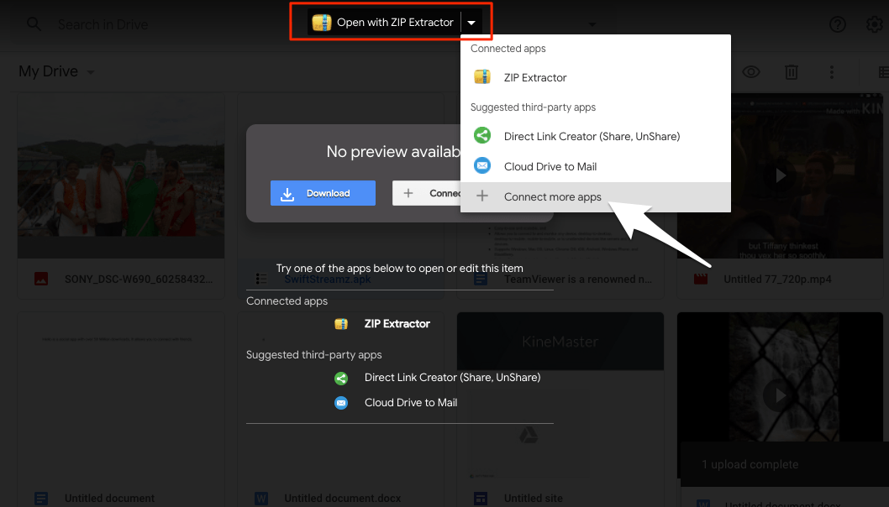Viewport: 889px width, 507px height.
Task: Click the search magnifier icon
Action: [x=34, y=24]
